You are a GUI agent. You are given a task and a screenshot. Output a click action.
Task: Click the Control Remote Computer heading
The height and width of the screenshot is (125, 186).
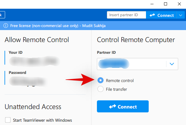pyautogui.click(x=136, y=40)
